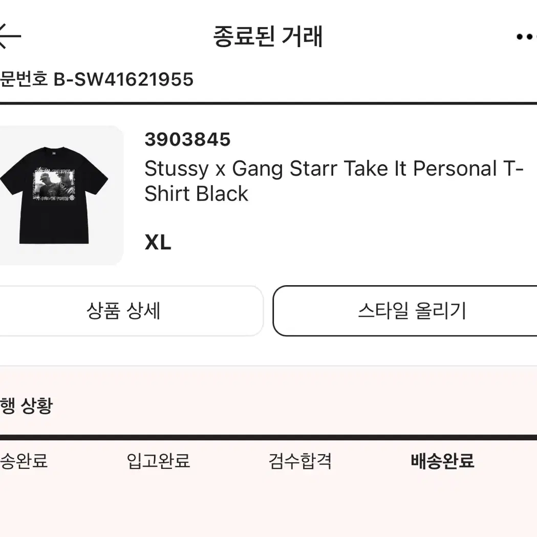Select the 입고완료 status step
This screenshot has width=537, height=537.
coord(158,461)
